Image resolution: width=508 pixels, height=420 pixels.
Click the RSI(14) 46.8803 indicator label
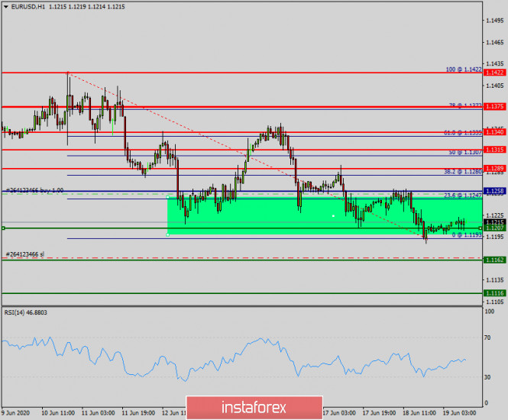(26, 312)
